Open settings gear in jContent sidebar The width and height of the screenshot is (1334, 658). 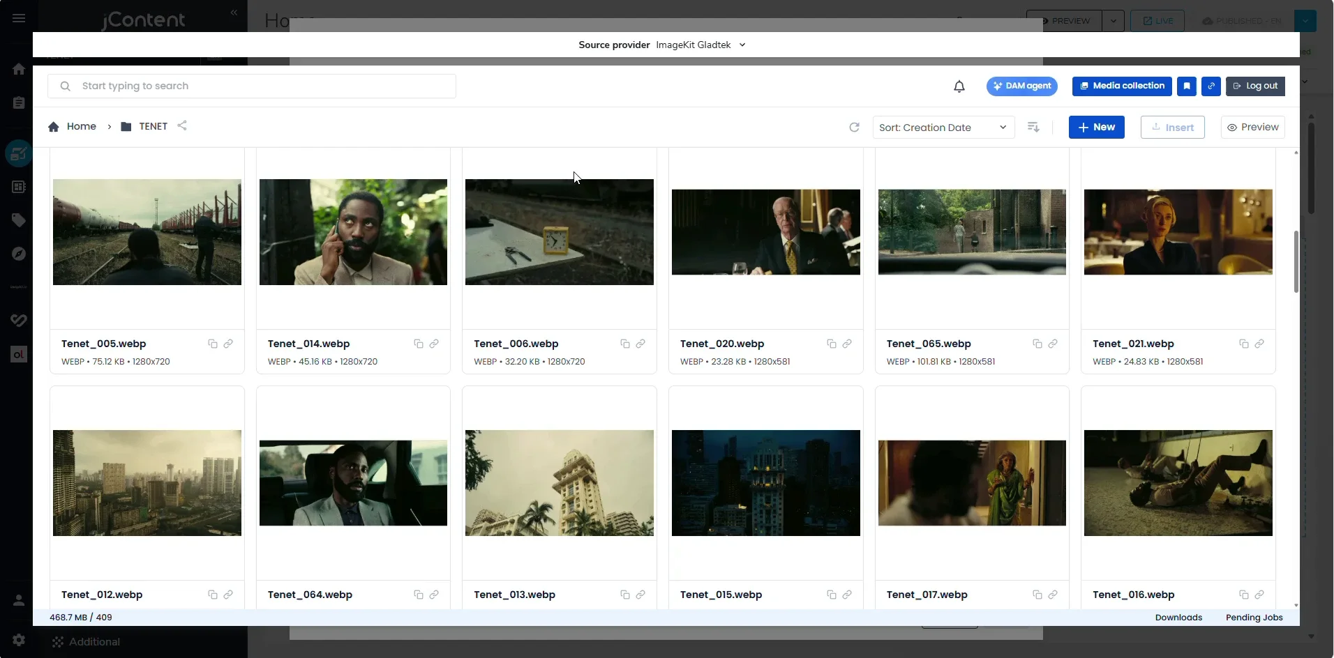point(19,640)
